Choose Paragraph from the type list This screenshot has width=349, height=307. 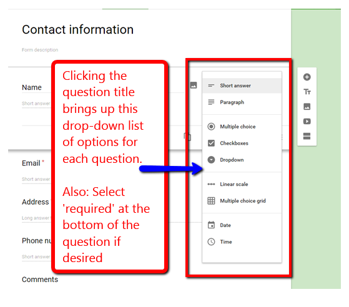tap(242, 102)
